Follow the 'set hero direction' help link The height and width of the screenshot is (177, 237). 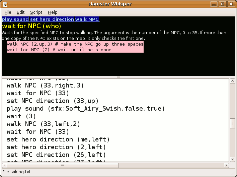click(x=52, y=19)
